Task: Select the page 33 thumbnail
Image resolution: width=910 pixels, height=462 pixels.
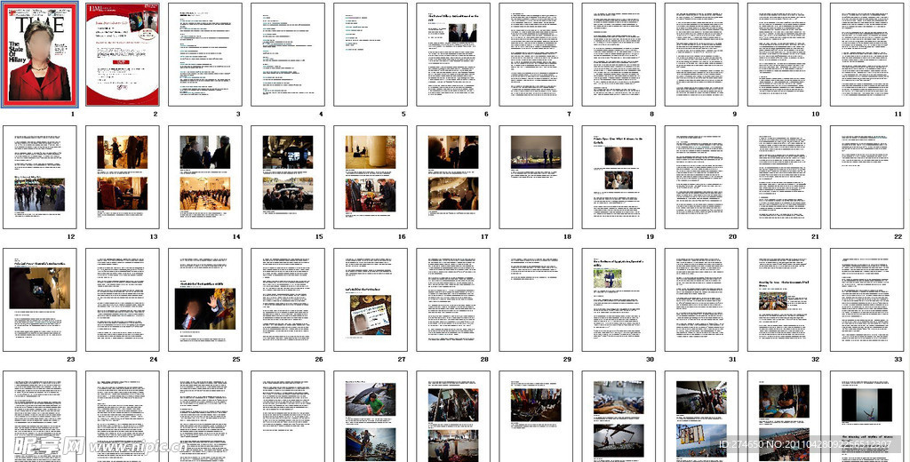Action: coord(866,300)
